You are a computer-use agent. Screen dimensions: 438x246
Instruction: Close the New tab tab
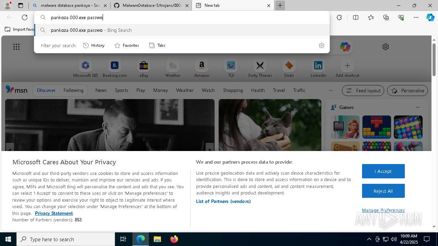click(269, 5)
